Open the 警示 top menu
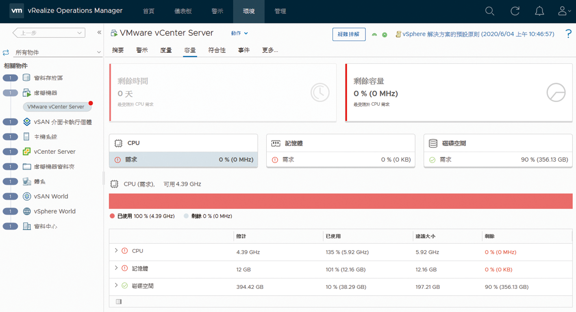576x312 pixels. coord(217,11)
